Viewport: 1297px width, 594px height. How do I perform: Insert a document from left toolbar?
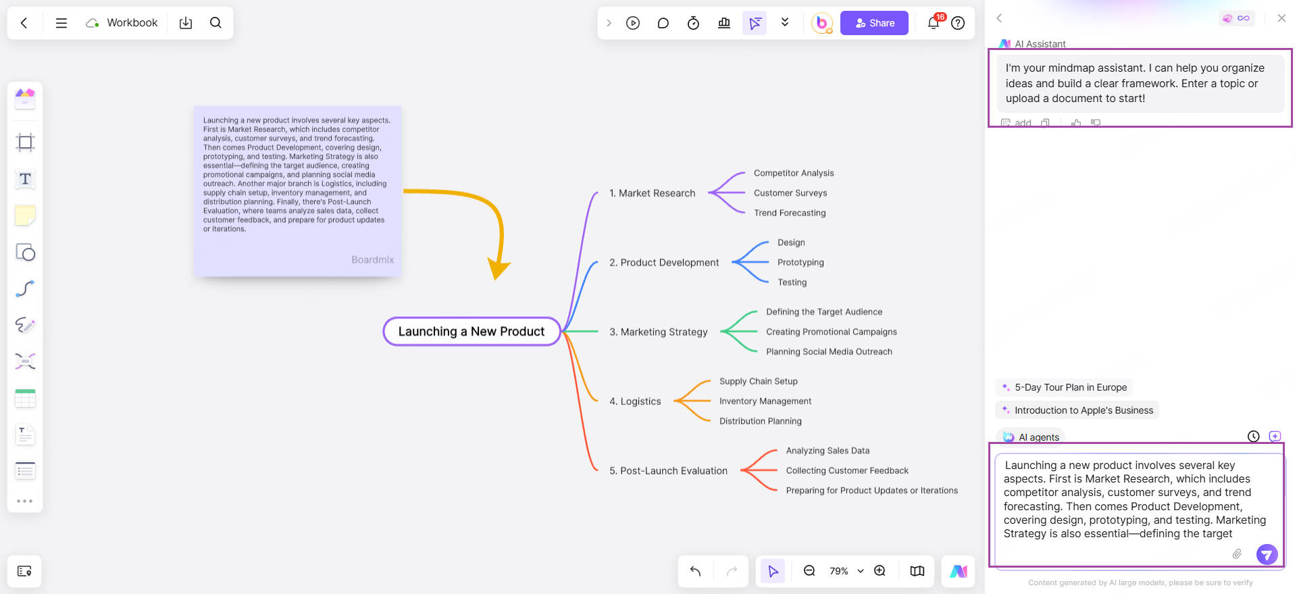[25, 435]
